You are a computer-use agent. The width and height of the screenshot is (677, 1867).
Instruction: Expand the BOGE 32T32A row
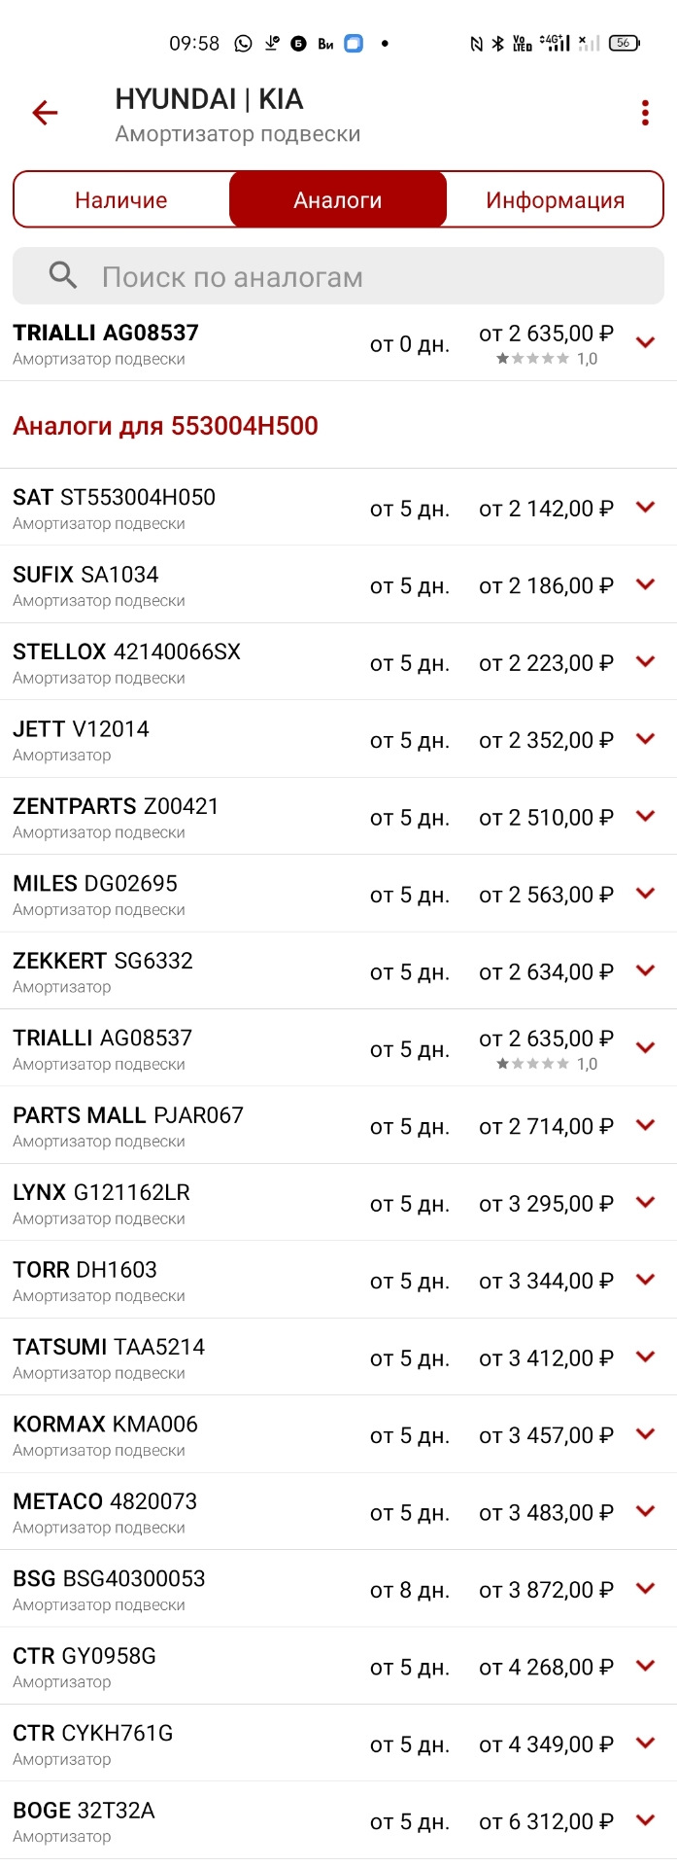(x=645, y=1820)
